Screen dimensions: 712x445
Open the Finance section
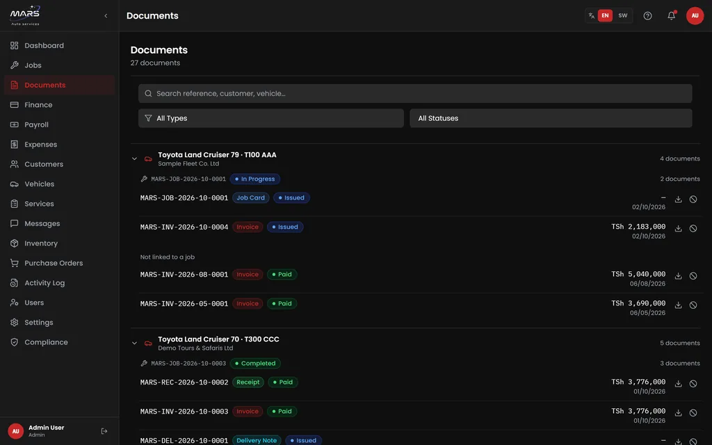[60, 105]
